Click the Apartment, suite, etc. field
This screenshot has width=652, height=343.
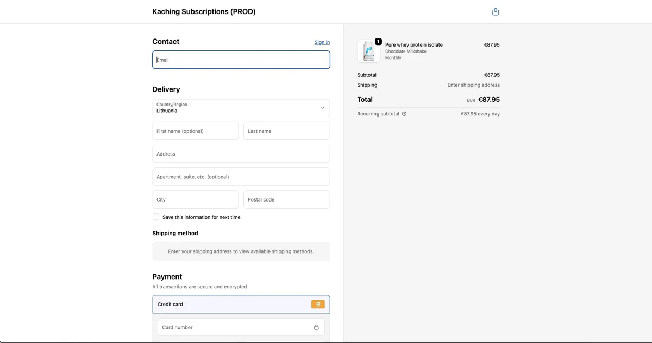point(241,177)
